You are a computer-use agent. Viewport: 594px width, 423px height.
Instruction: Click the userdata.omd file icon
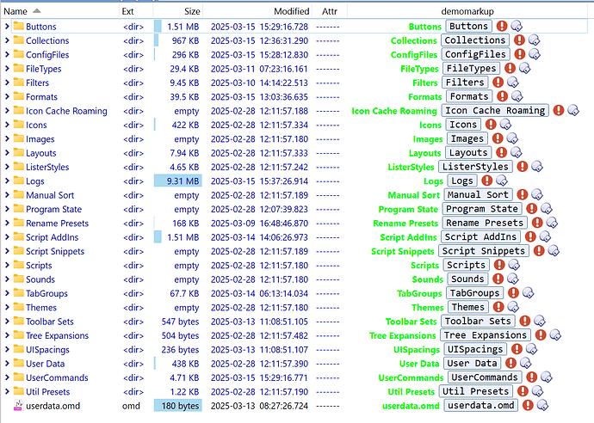(x=18, y=406)
